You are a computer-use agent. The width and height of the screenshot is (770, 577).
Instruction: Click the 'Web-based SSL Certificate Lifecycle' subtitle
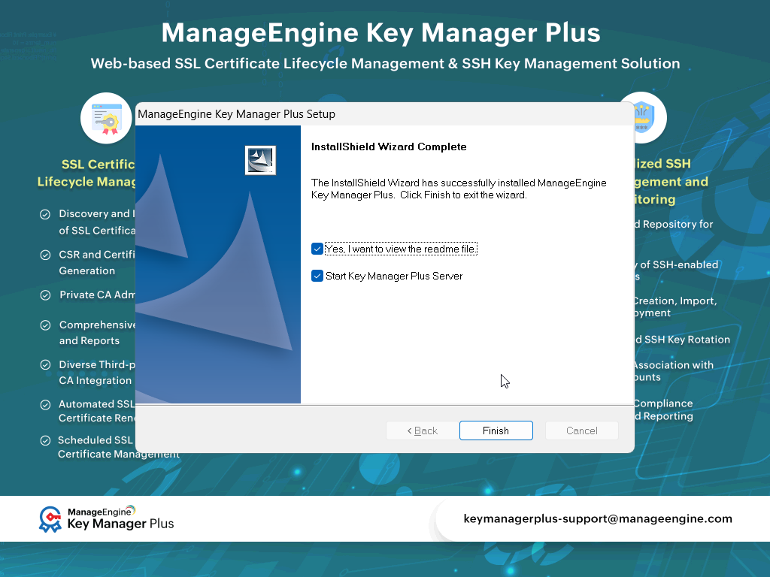pos(385,63)
